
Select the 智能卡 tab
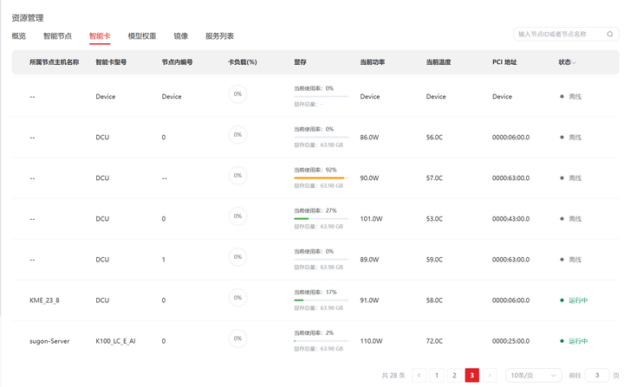tap(100, 36)
